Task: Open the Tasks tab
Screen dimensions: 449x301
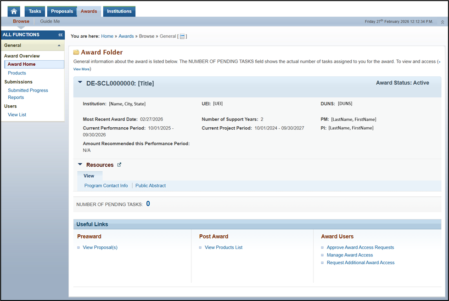Action: (34, 11)
